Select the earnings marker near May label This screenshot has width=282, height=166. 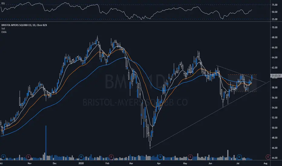click(190, 157)
